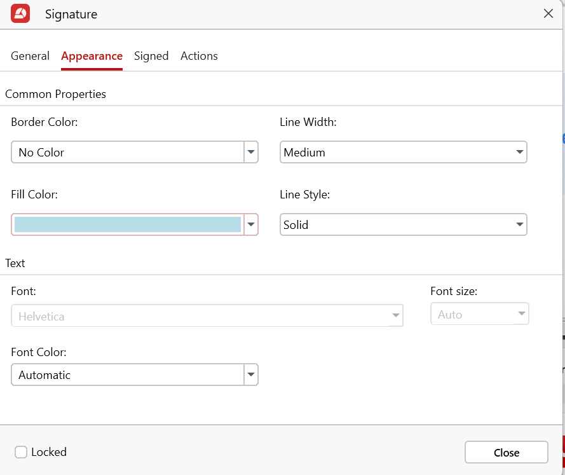Click the red PDF app logo icon
Screen dimensions: 565x475
20,14
